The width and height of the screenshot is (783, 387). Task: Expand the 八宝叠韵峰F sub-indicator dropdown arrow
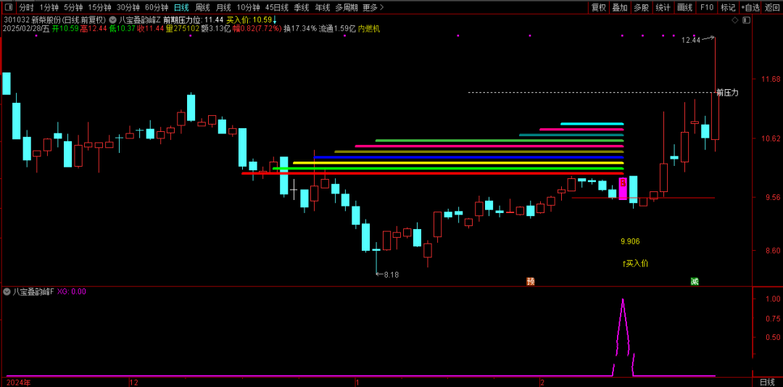tap(7, 291)
